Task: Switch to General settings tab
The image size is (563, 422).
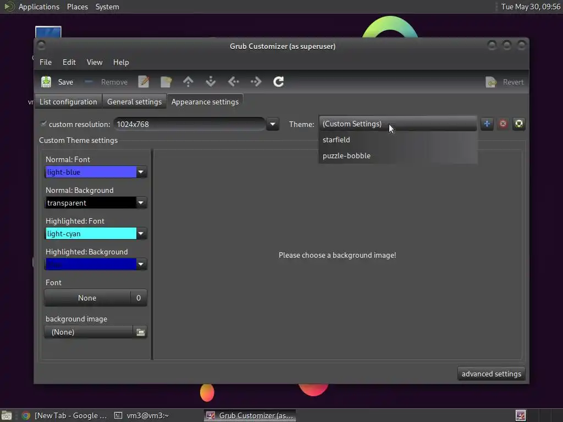Action: (x=134, y=102)
